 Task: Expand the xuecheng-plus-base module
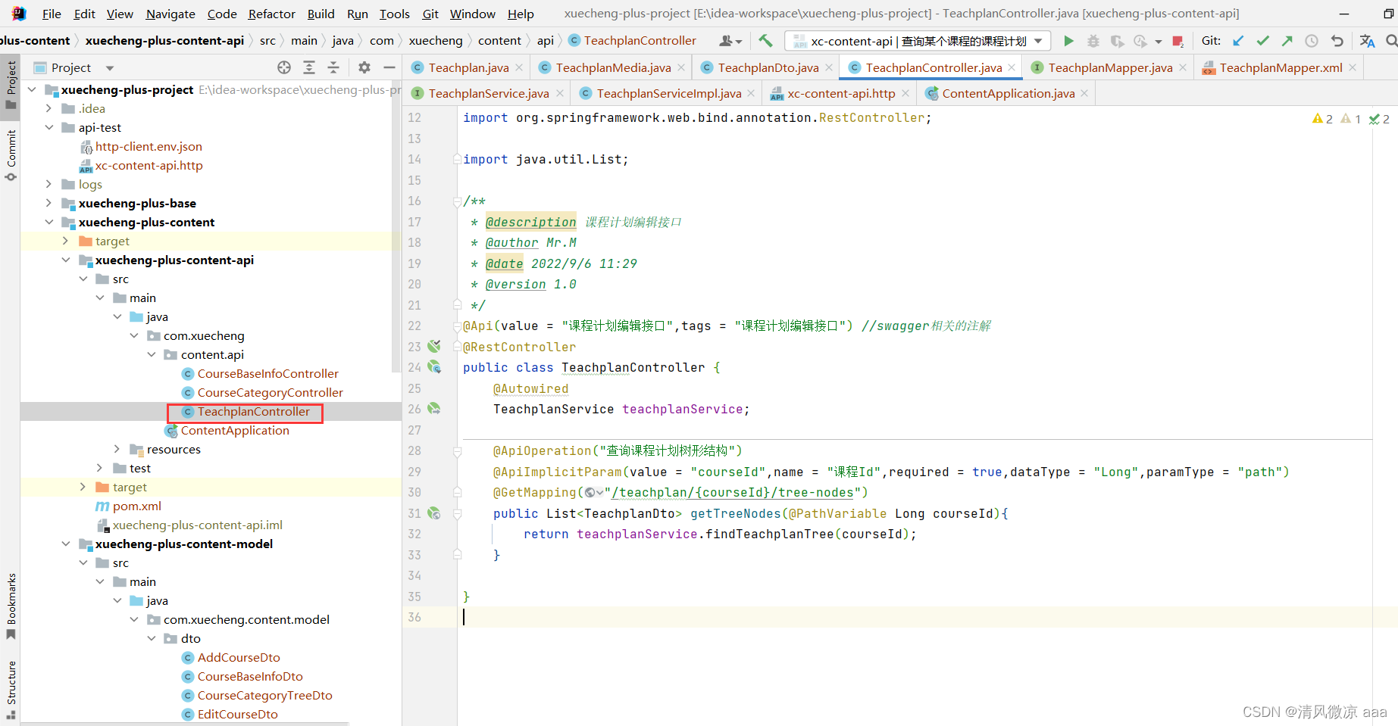(x=49, y=203)
